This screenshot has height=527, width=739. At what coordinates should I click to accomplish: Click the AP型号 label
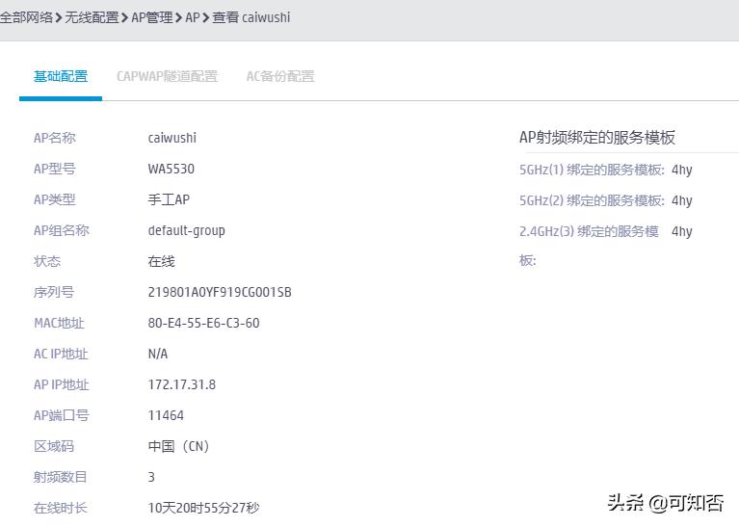click(x=55, y=169)
